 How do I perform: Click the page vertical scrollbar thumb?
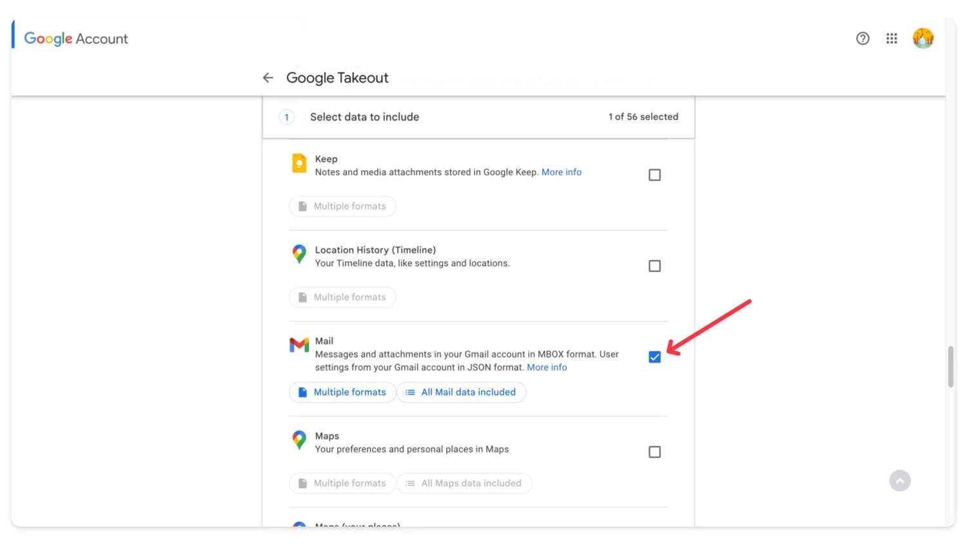pos(950,367)
